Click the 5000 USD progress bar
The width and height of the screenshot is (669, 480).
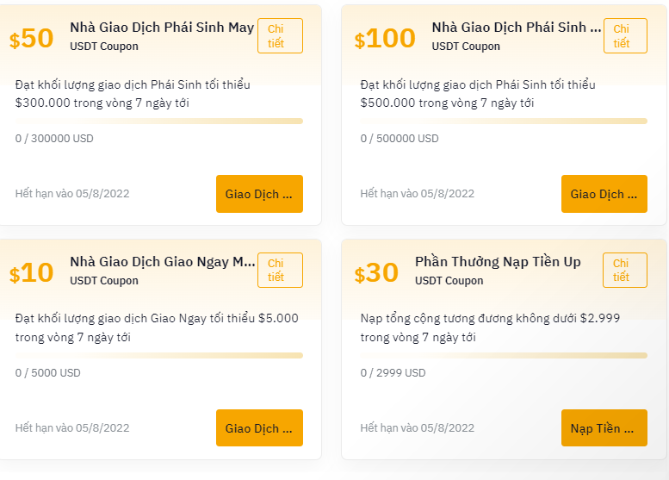click(x=159, y=355)
